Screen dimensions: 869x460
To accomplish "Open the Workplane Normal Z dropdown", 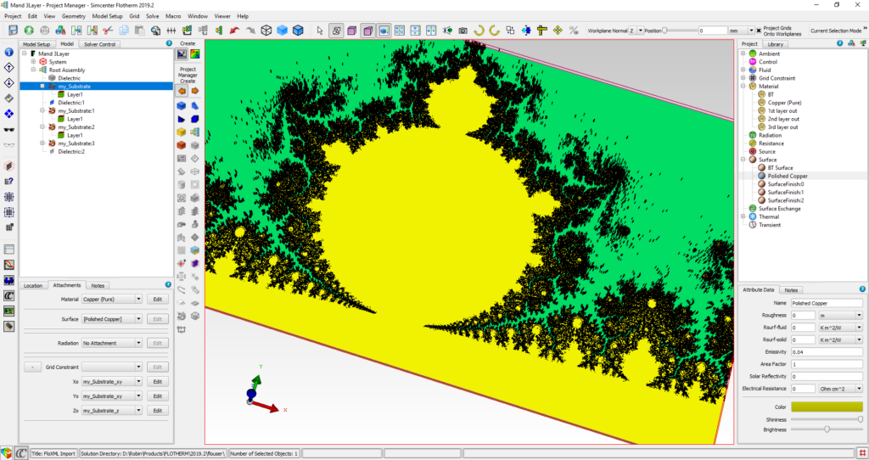I will tap(637, 31).
